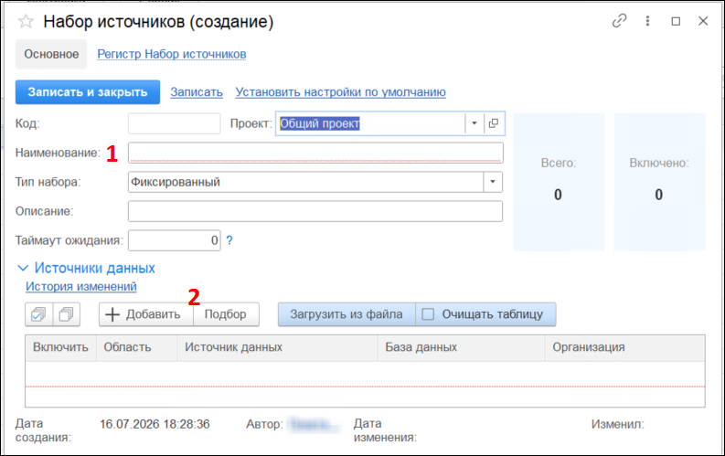The image size is (725, 456).
Task: Click the Всего counter panel
Action: [x=559, y=182]
